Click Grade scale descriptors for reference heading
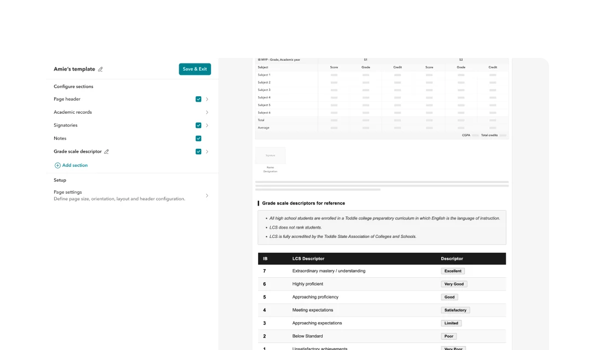595x350 pixels. pos(303,203)
